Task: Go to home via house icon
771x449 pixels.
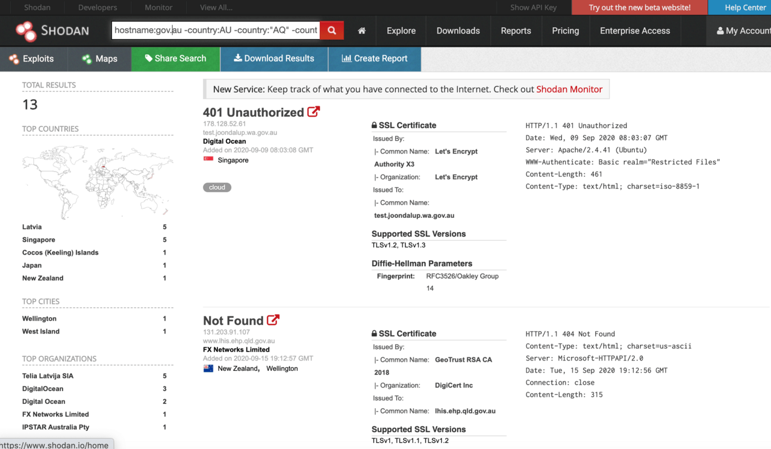Action: pos(361,31)
